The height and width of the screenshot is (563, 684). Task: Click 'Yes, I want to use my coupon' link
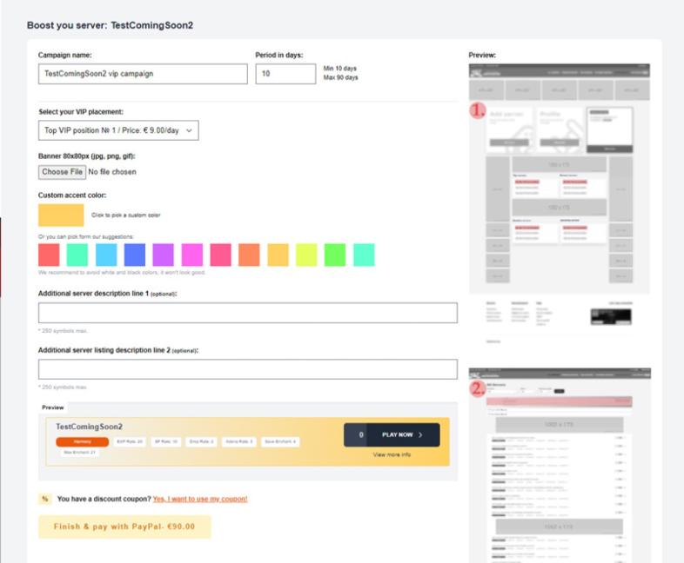200,499
